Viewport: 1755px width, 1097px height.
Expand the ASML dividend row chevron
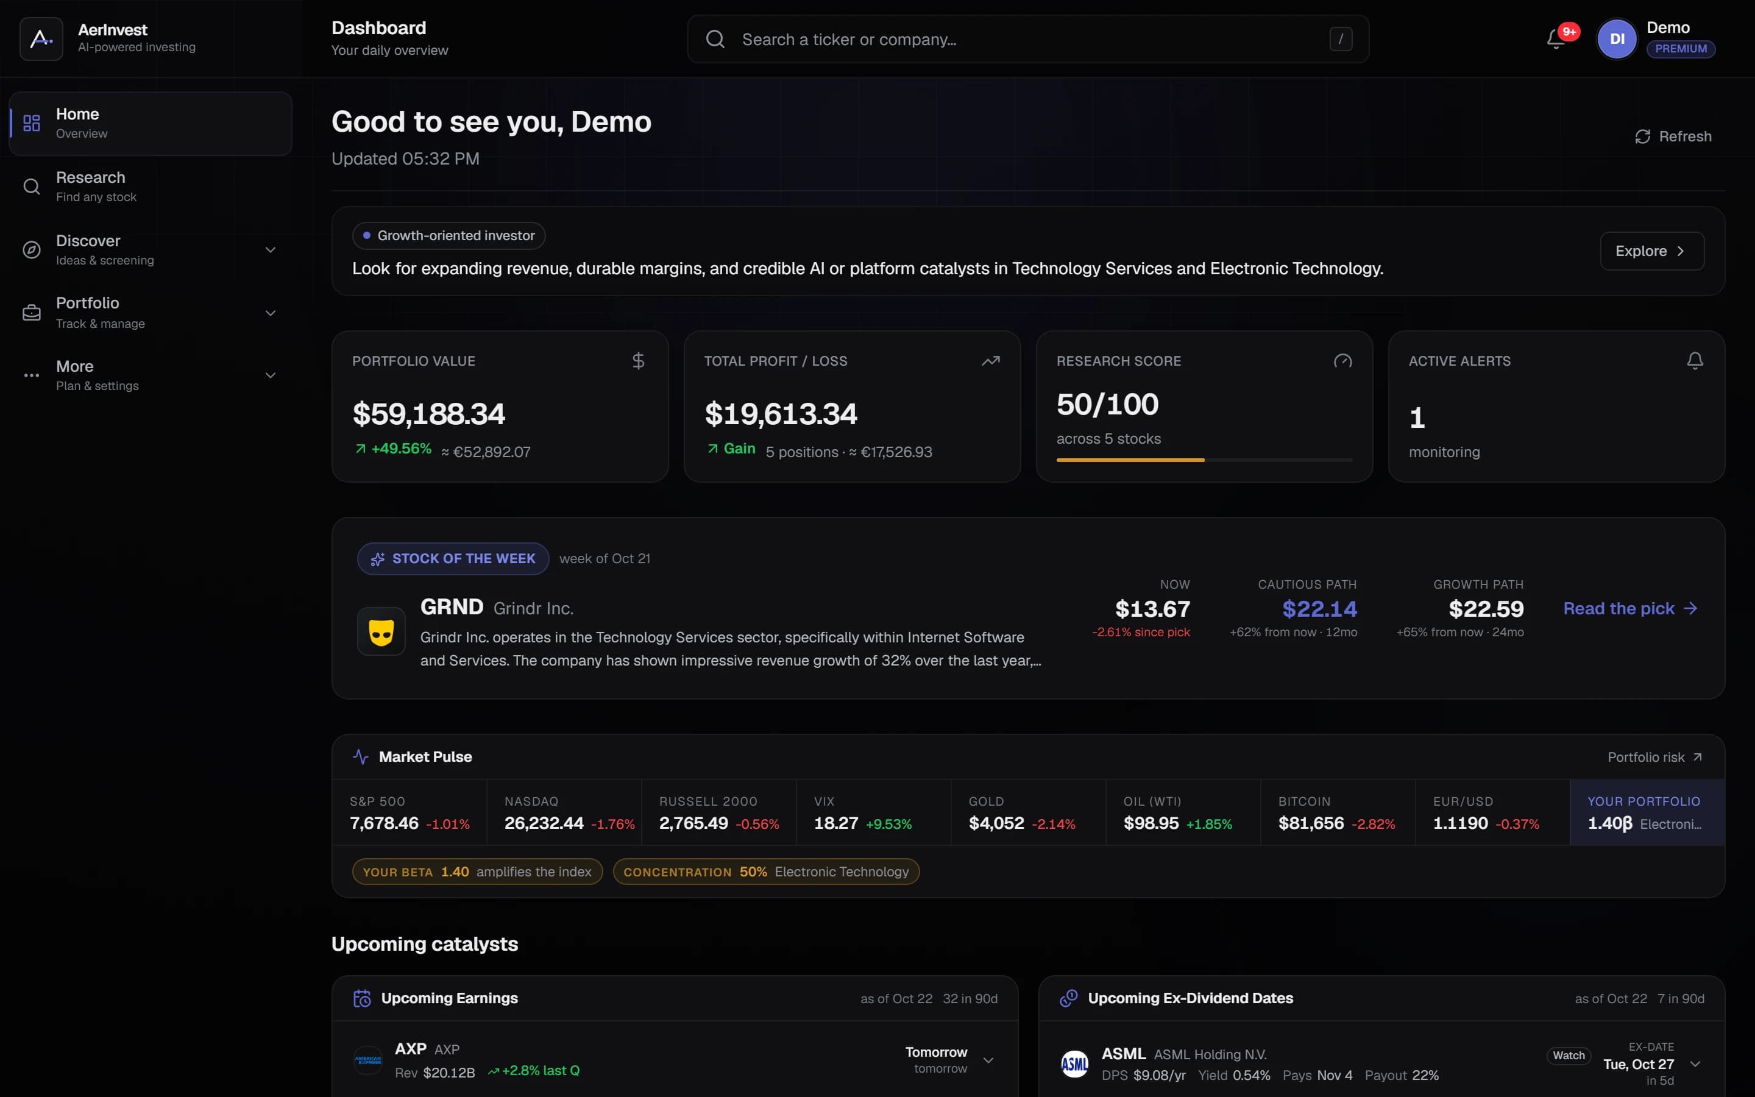tap(1695, 1064)
